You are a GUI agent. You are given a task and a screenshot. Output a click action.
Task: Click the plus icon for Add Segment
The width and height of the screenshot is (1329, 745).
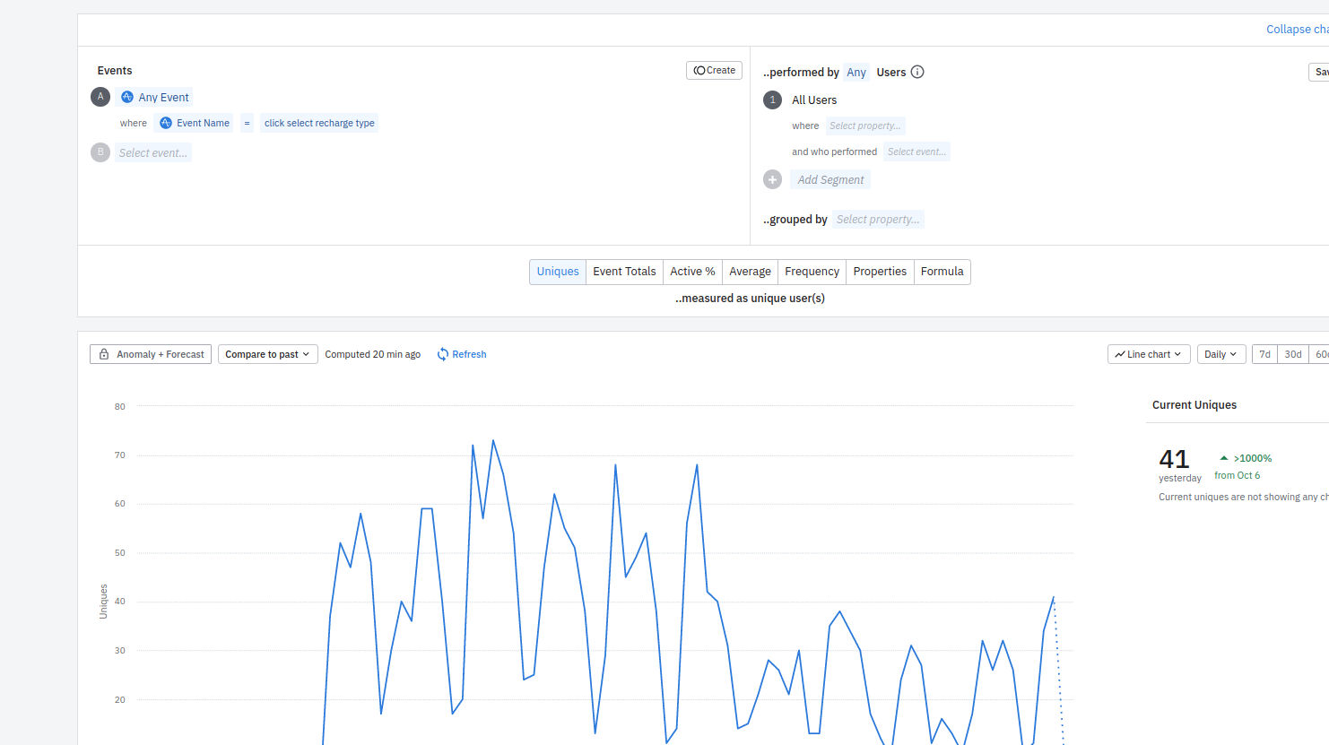click(x=772, y=179)
